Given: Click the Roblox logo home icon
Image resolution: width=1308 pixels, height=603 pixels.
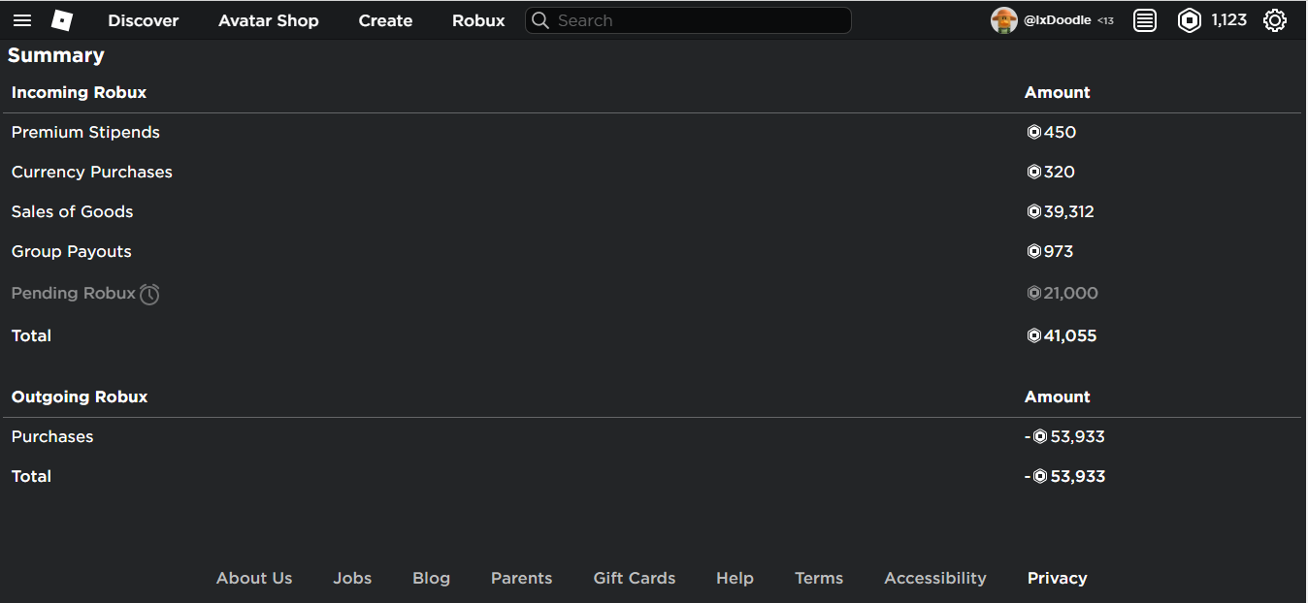Looking at the screenshot, I should click(62, 20).
